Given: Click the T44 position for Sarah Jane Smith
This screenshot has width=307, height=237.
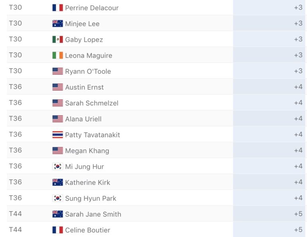Looking at the screenshot, I should coord(16,214).
